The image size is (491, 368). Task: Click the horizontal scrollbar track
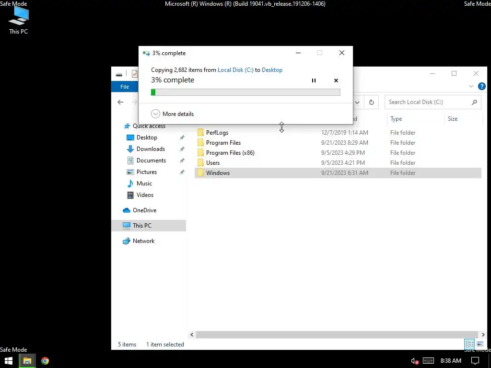click(x=337, y=334)
